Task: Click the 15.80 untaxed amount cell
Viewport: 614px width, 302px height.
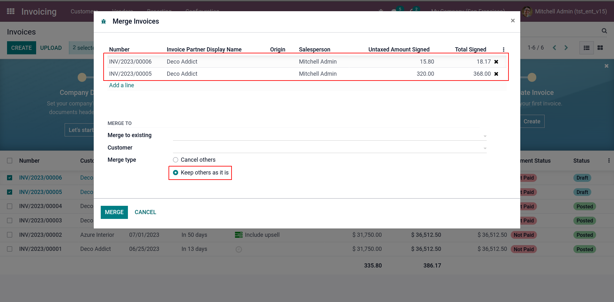Action: 427,62
